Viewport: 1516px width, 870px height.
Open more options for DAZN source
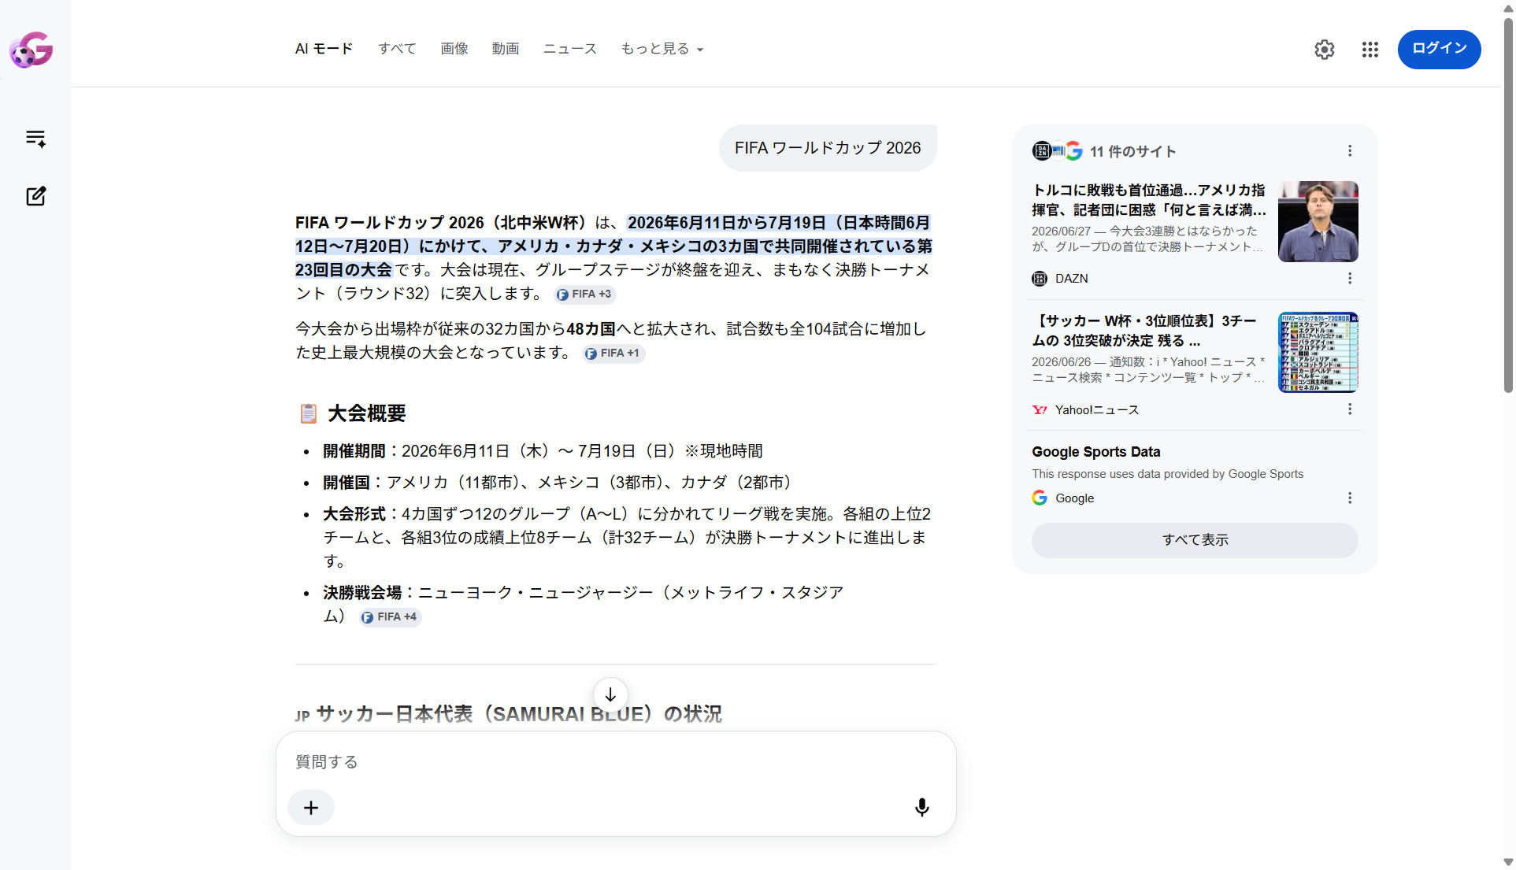[1350, 279]
